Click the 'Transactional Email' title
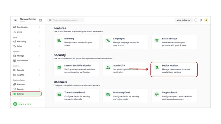The height and width of the screenshot is (124, 221). click(74, 92)
